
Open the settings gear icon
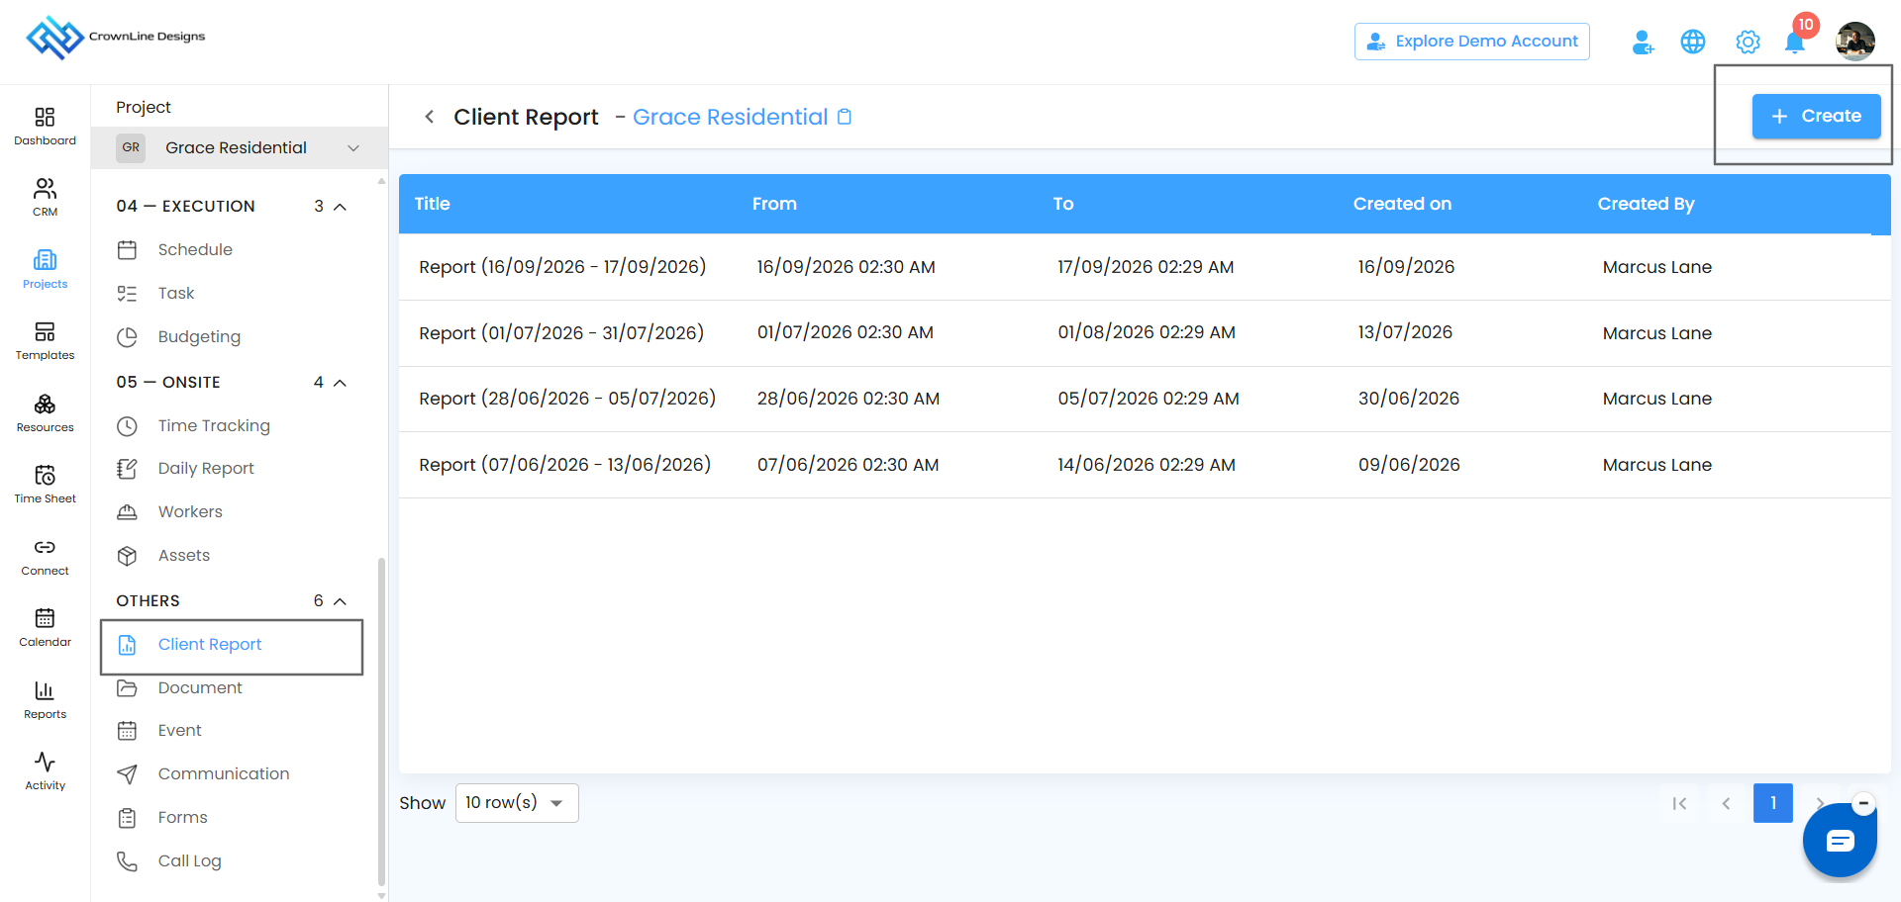click(x=1748, y=42)
